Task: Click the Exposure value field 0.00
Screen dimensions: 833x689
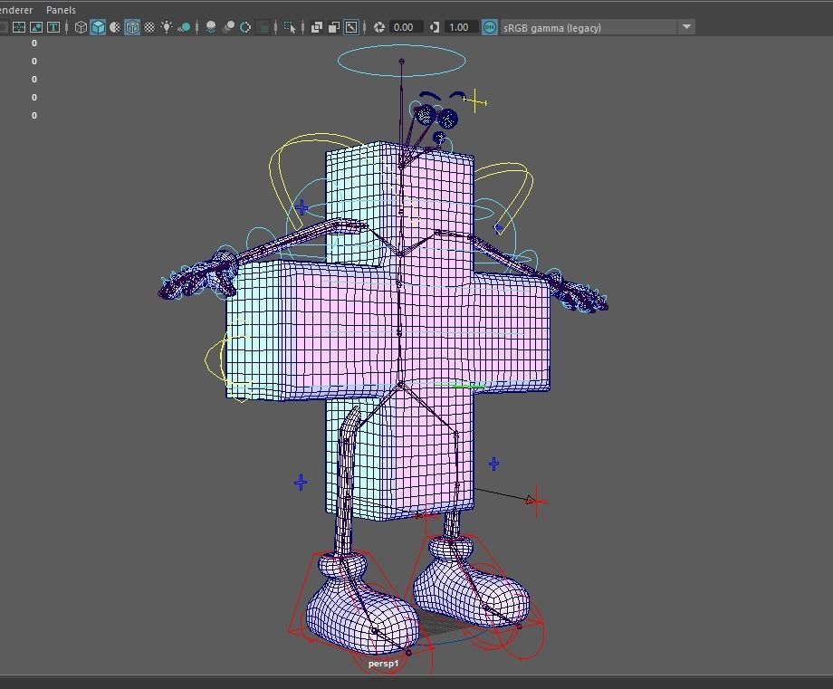Action: [406, 27]
